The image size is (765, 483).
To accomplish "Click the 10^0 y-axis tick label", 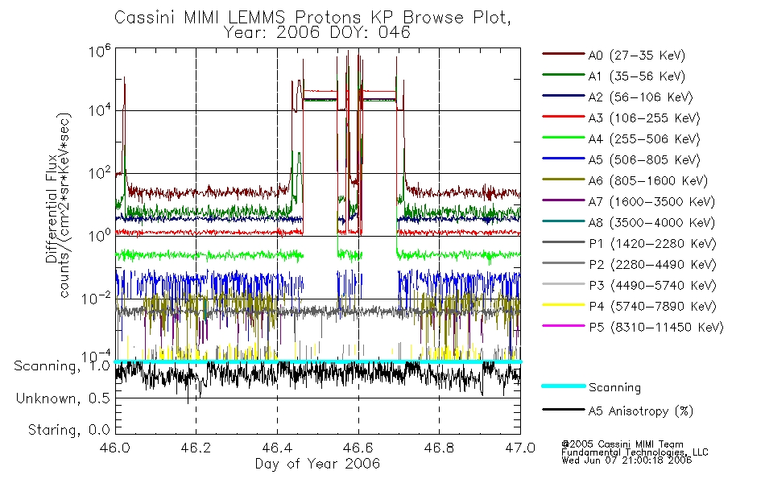I will click(100, 235).
